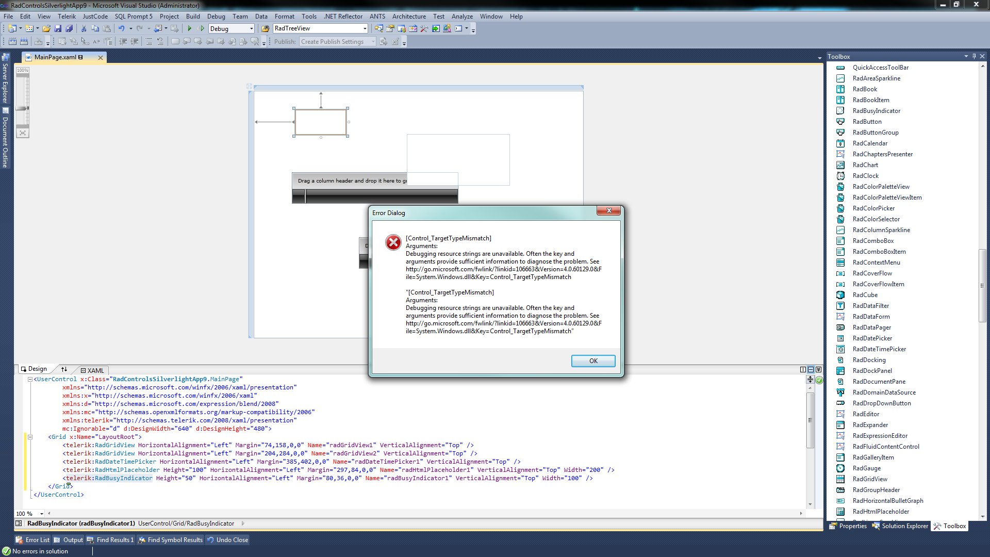Close the MainPage.xaml tab
This screenshot has width=990, height=557.
click(101, 57)
